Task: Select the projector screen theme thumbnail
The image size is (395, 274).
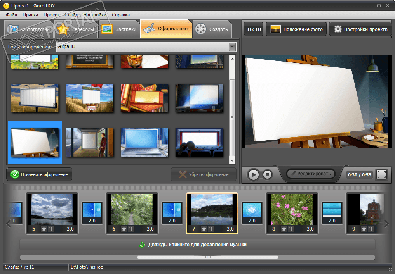Action: (x=199, y=98)
